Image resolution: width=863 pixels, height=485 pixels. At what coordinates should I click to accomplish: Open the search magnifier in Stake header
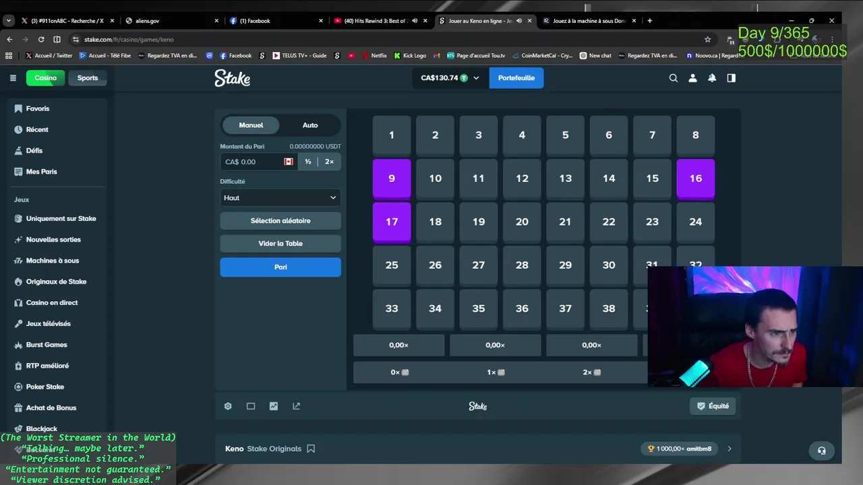tap(673, 78)
